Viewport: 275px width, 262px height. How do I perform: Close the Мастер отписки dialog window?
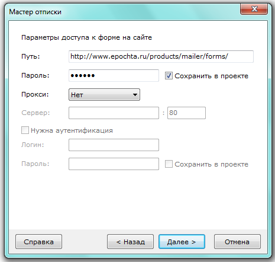click(254, 9)
